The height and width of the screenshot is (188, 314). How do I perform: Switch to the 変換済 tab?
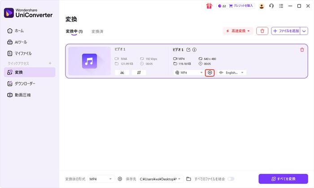pos(97,31)
